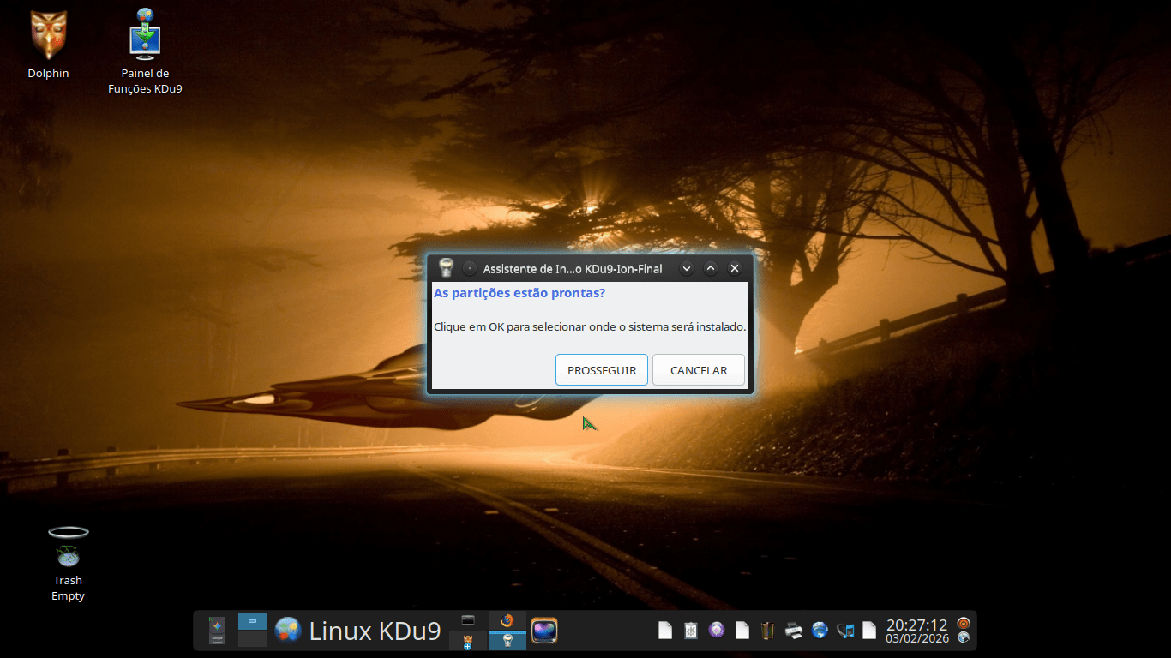Viewport: 1171px width, 658px height.
Task: Click the PROSSEGUIR button
Action: coord(601,370)
